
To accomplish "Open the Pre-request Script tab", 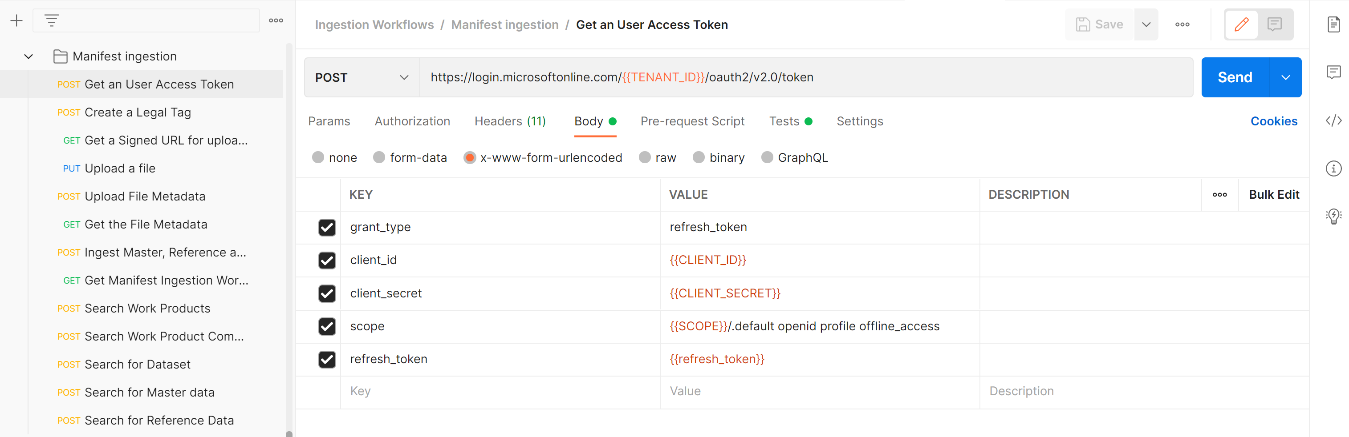I will coord(692,121).
